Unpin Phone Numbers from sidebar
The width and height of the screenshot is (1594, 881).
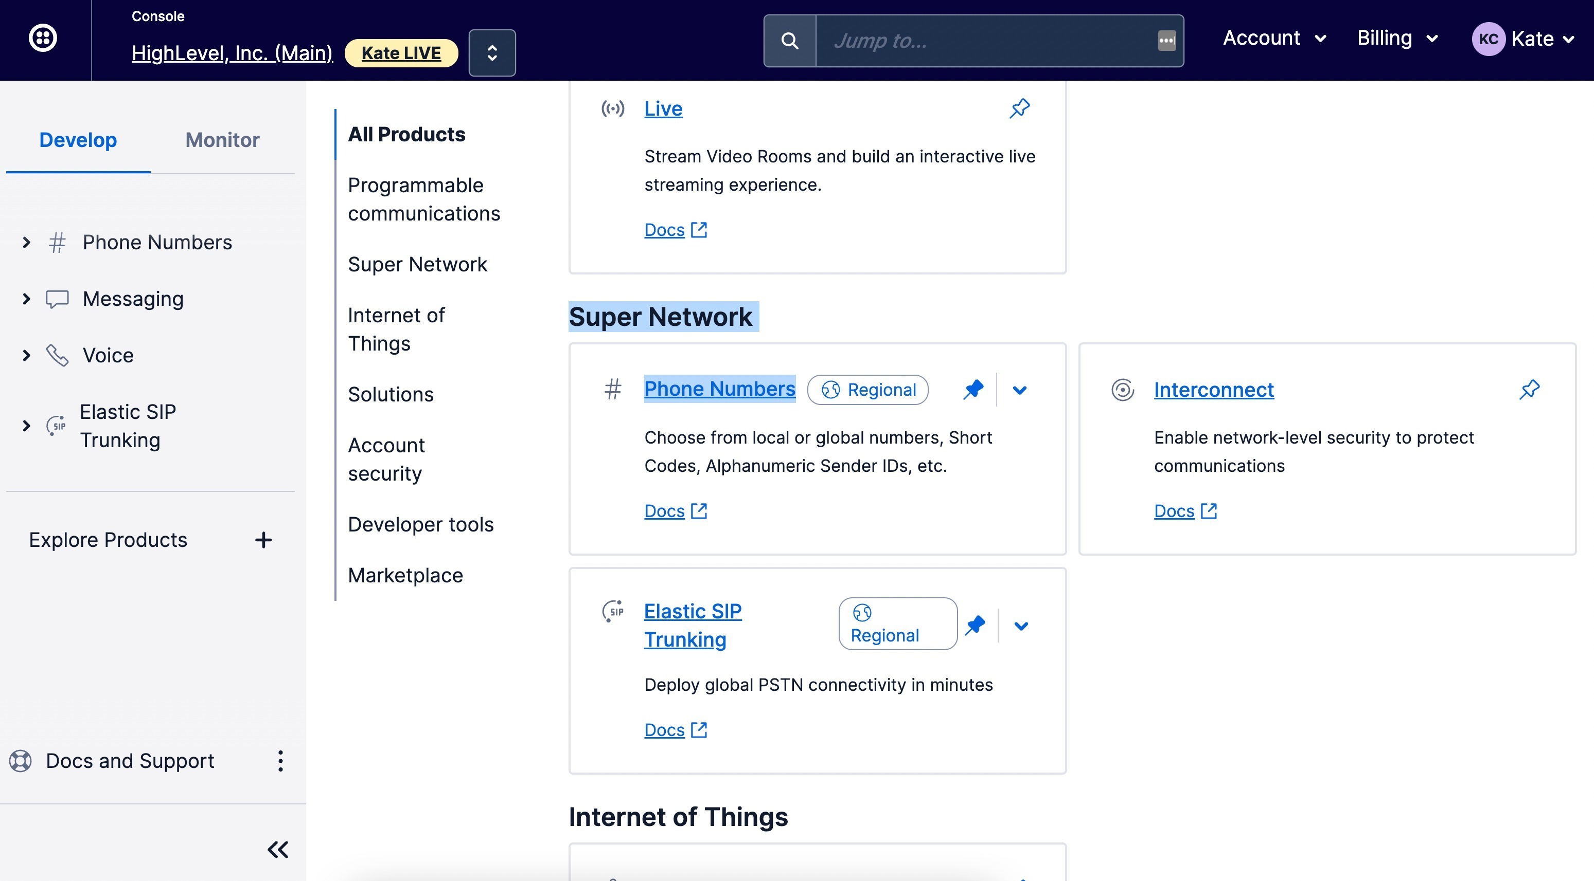(x=973, y=389)
